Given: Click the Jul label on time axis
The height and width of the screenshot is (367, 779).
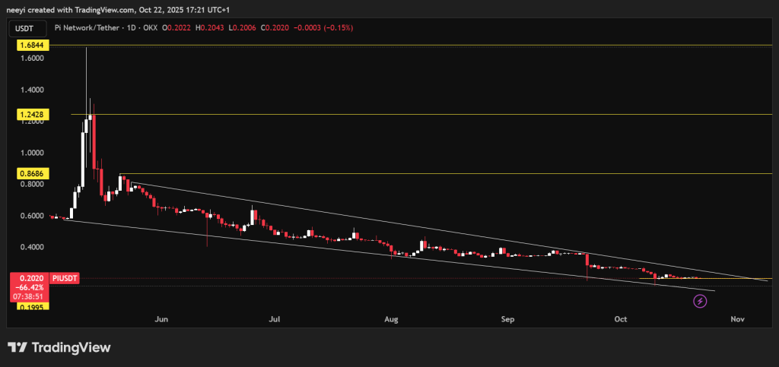Looking at the screenshot, I should 275,320.
